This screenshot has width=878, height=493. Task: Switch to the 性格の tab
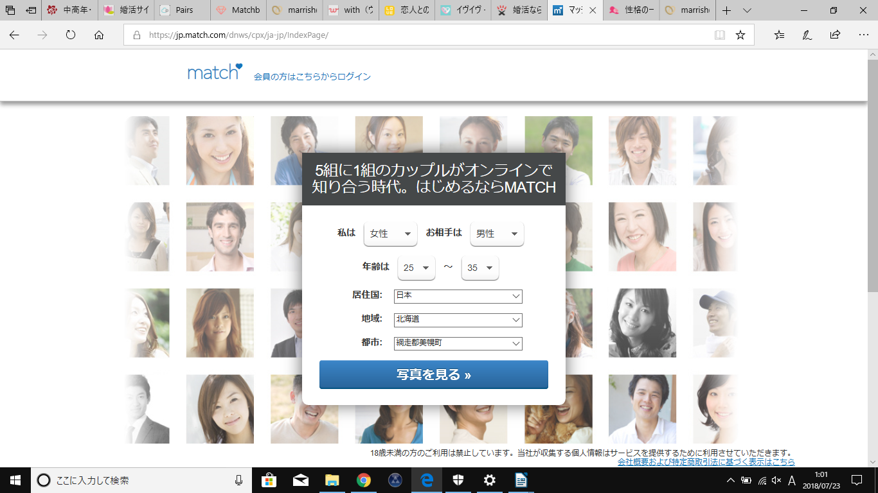pyautogui.click(x=631, y=10)
